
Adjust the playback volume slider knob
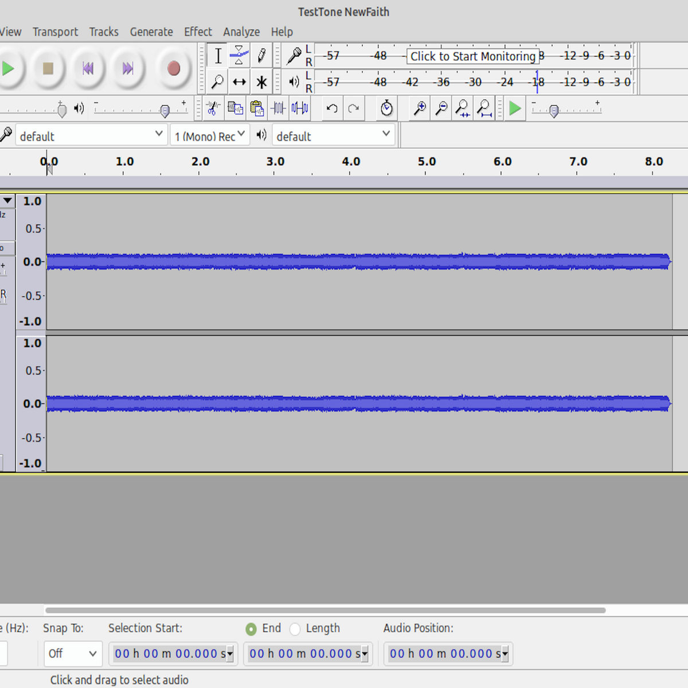[x=165, y=111]
